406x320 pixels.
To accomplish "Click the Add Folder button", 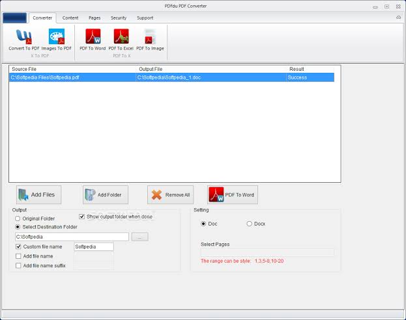I will click(x=106, y=194).
